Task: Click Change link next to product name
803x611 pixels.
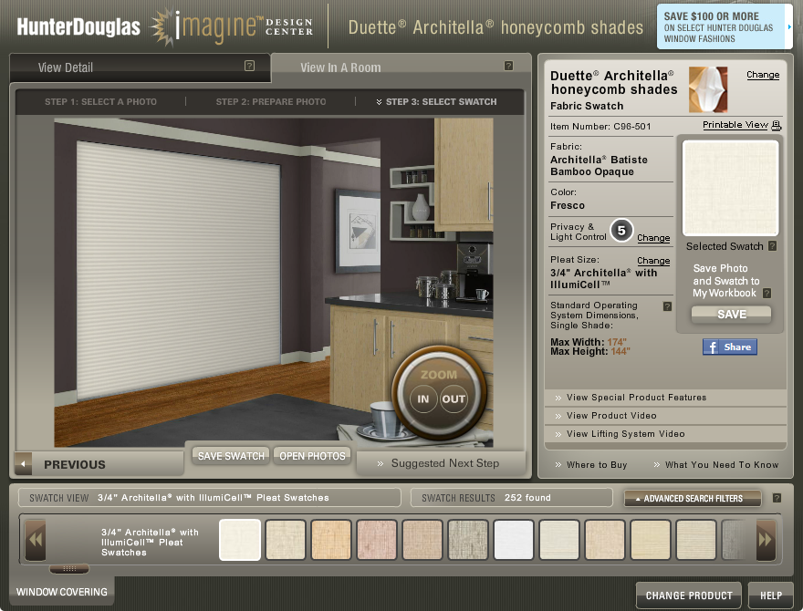Action: [763, 75]
